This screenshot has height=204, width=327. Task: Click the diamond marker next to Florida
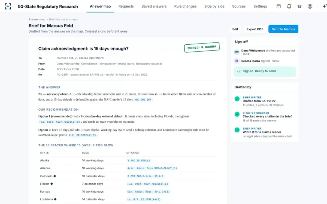(x=52, y=184)
